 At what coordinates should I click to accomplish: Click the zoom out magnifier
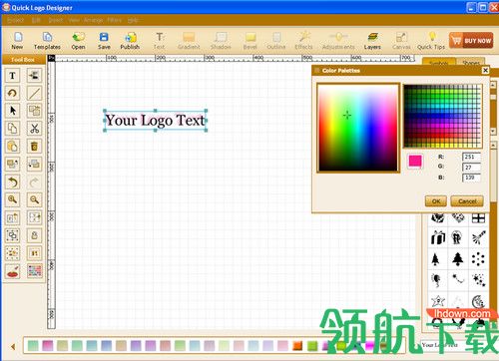click(x=34, y=199)
